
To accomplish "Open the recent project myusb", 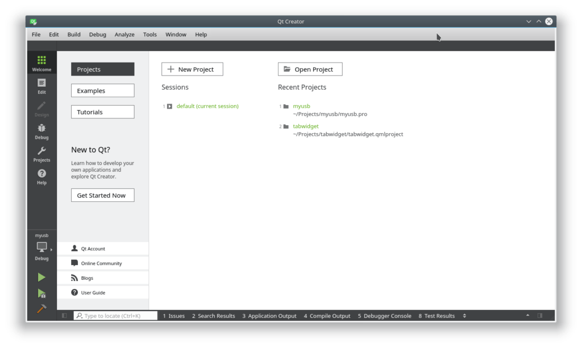I will click(x=301, y=106).
